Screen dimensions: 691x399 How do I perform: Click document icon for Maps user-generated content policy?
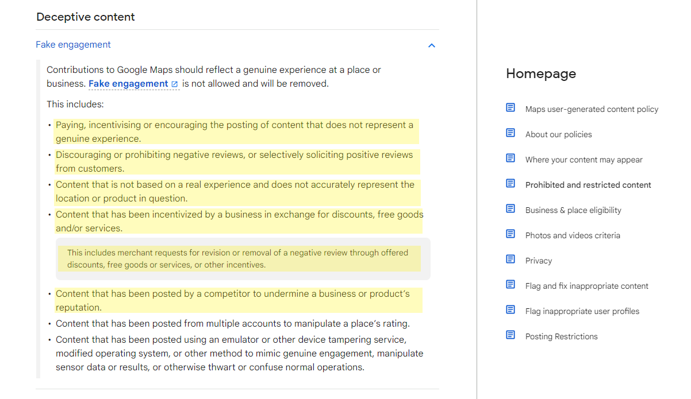click(x=510, y=108)
